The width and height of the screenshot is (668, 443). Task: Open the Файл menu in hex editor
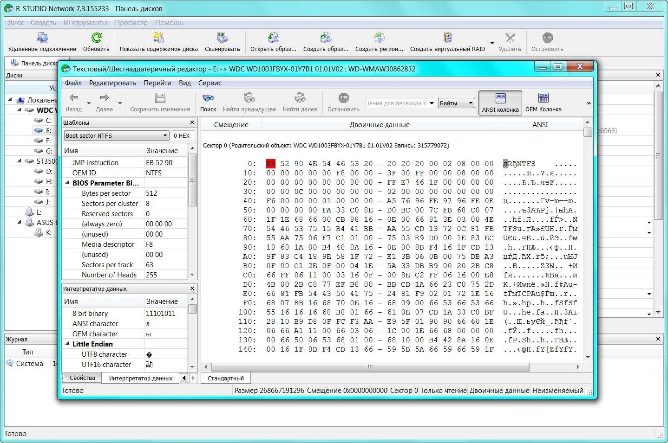(x=73, y=83)
